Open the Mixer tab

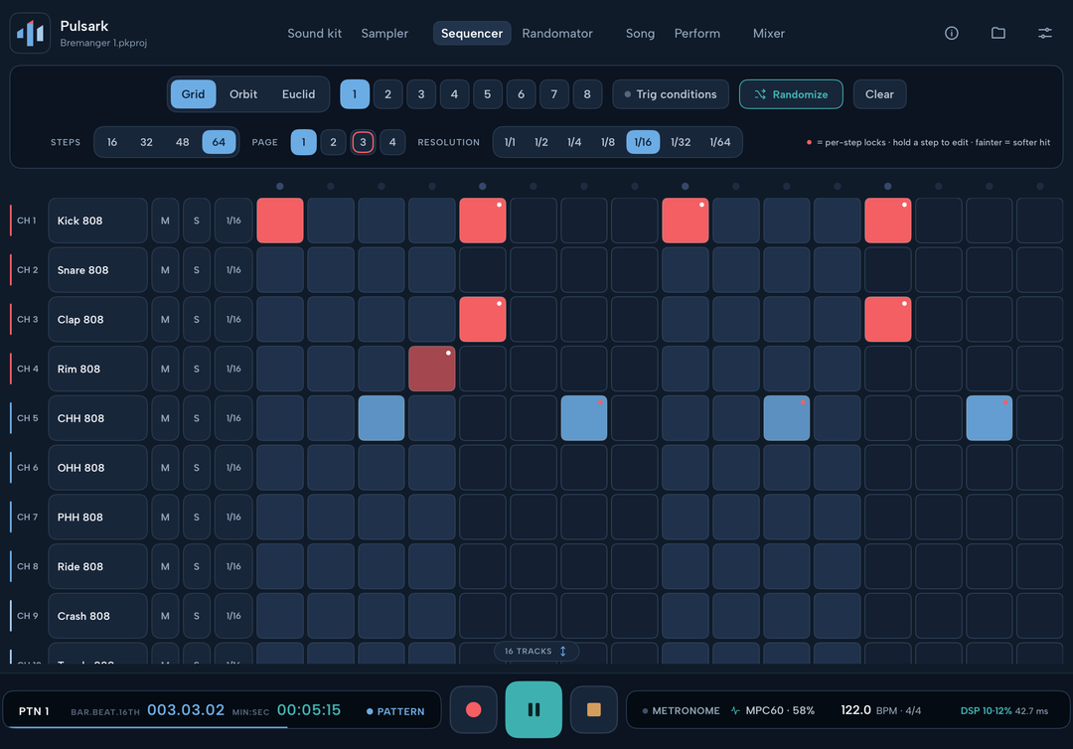click(768, 33)
